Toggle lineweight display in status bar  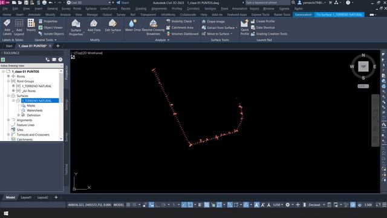coord(200,205)
